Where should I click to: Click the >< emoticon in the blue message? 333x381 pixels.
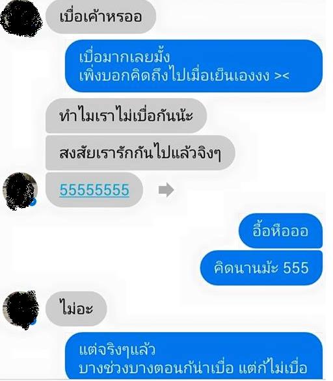[282, 75]
